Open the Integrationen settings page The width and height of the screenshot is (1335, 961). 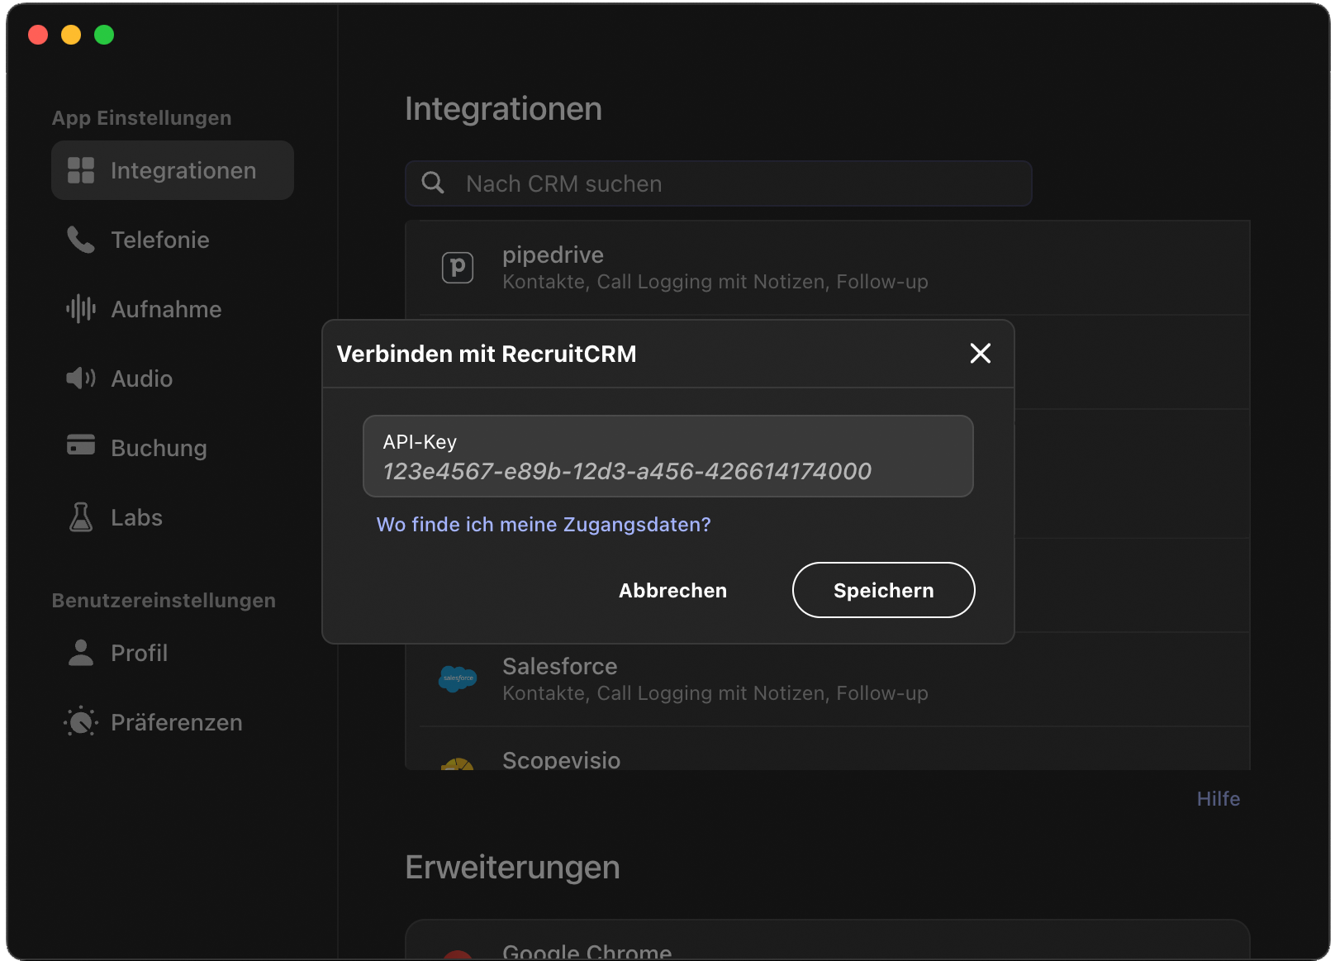point(173,170)
